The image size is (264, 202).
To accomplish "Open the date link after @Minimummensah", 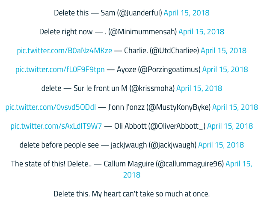I will (201, 32).
